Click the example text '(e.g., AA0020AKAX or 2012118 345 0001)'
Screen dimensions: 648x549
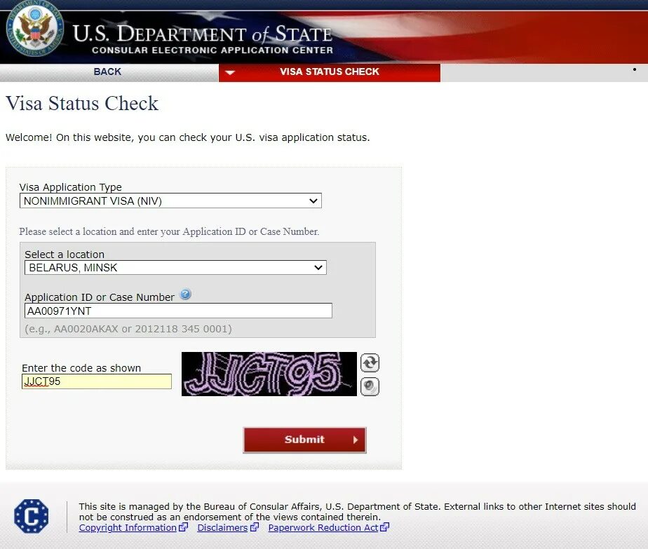pyautogui.click(x=128, y=329)
